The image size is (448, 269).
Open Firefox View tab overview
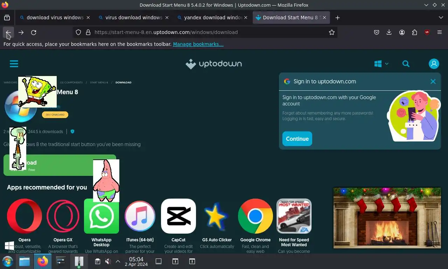point(7,18)
